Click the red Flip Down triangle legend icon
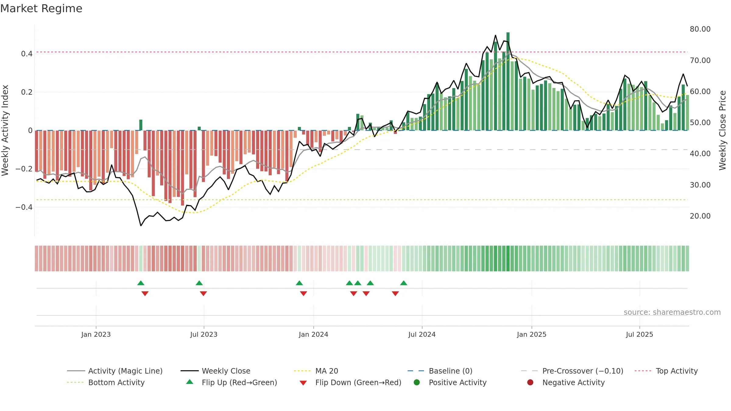731x411 pixels. point(303,383)
